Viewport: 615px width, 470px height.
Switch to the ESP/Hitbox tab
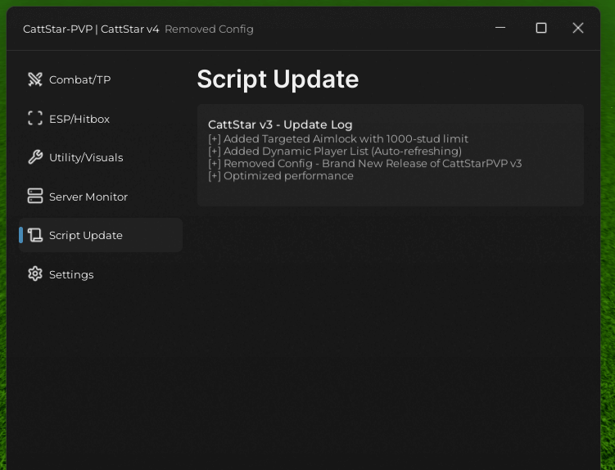[x=101, y=119]
